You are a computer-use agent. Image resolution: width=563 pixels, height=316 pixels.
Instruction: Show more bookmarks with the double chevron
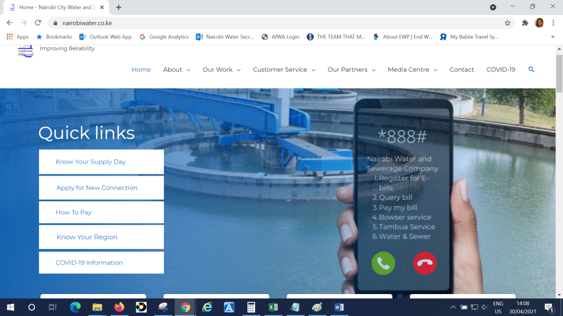(553, 37)
